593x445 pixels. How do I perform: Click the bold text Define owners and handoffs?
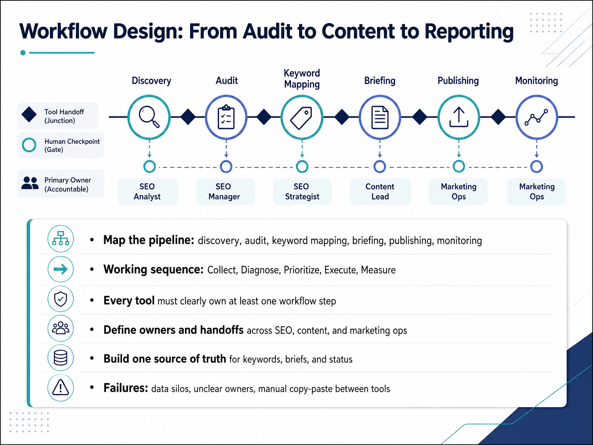(173, 330)
